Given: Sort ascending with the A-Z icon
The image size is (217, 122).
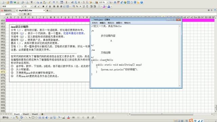Looking at the screenshot, I should [x=84, y=2].
